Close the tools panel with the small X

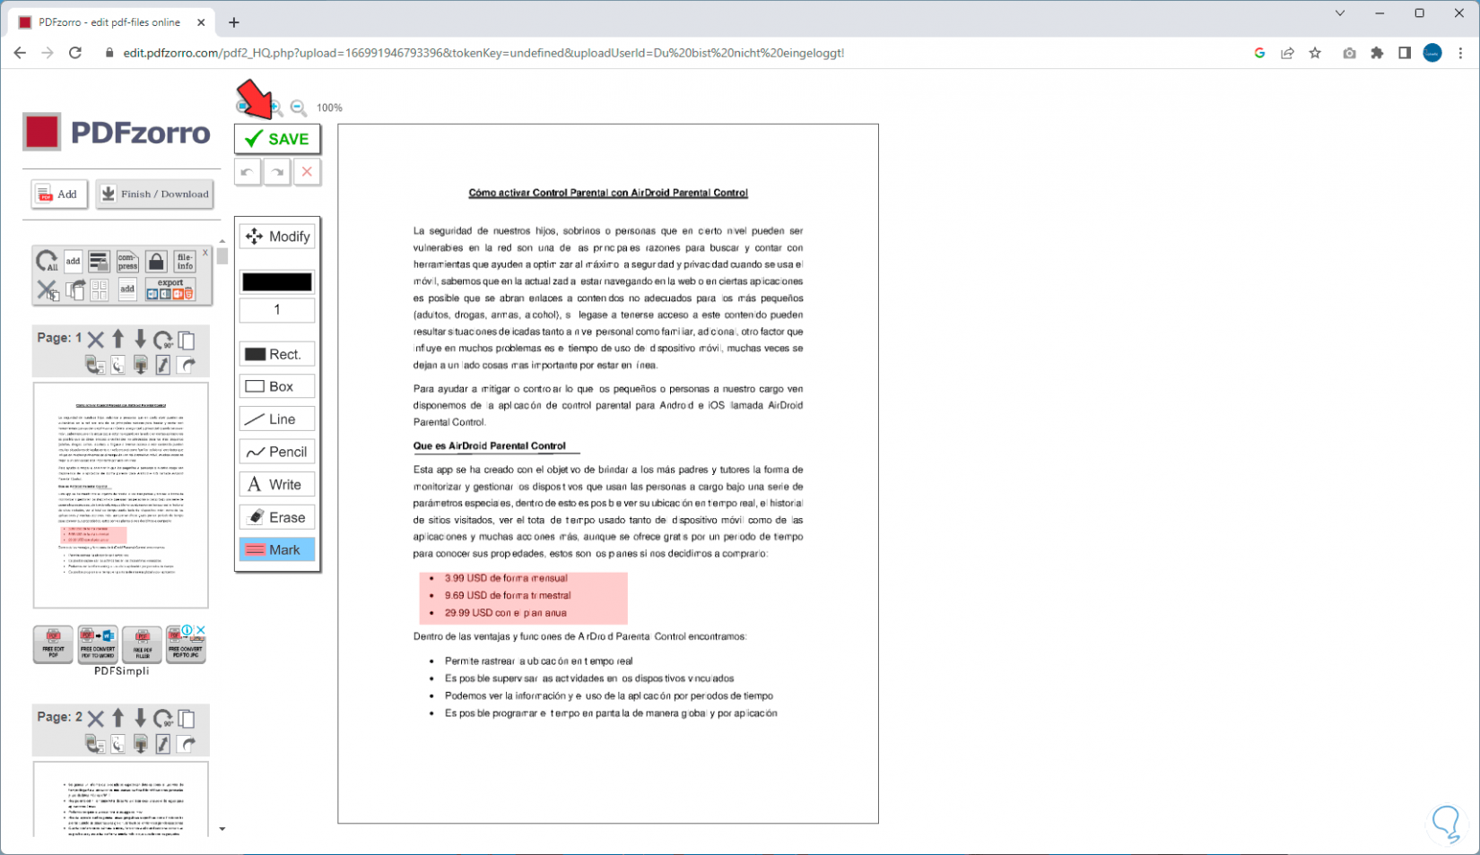[205, 253]
